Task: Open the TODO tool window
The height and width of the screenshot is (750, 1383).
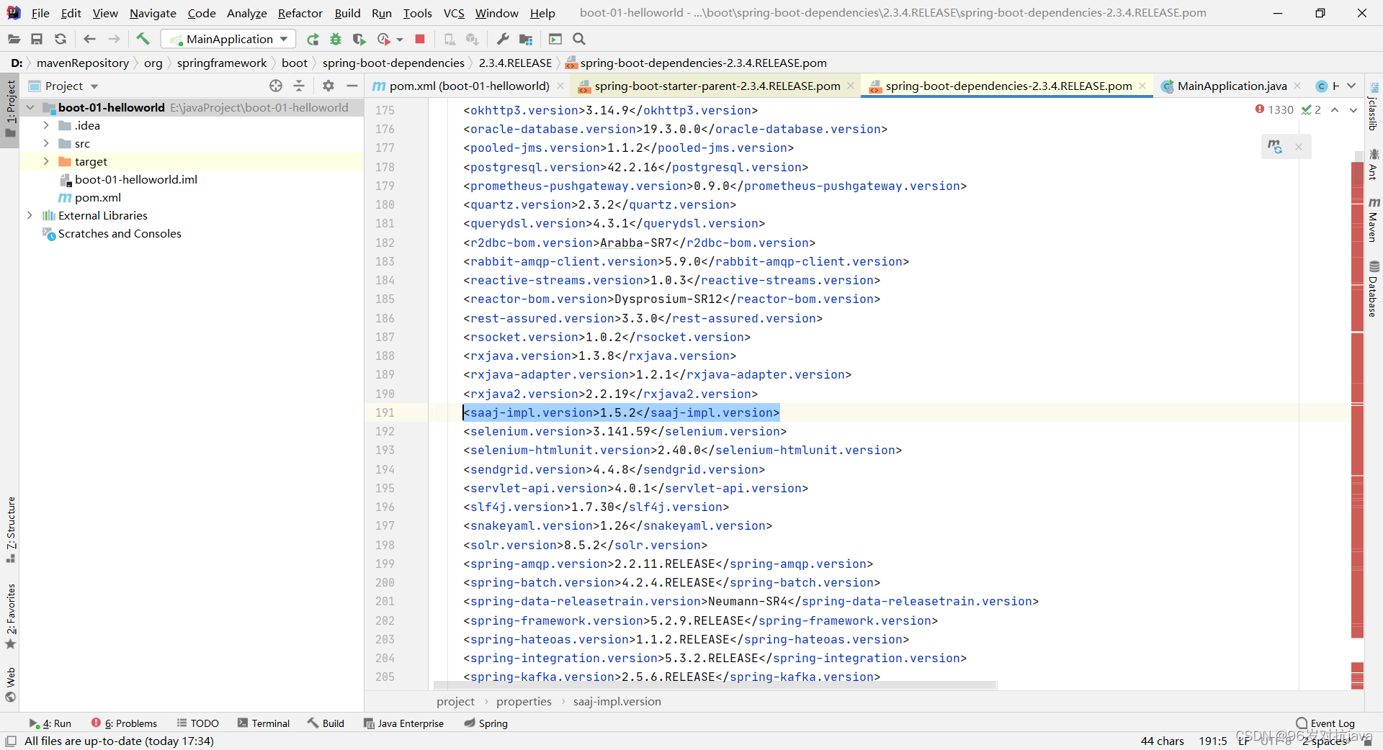Action: 198,723
